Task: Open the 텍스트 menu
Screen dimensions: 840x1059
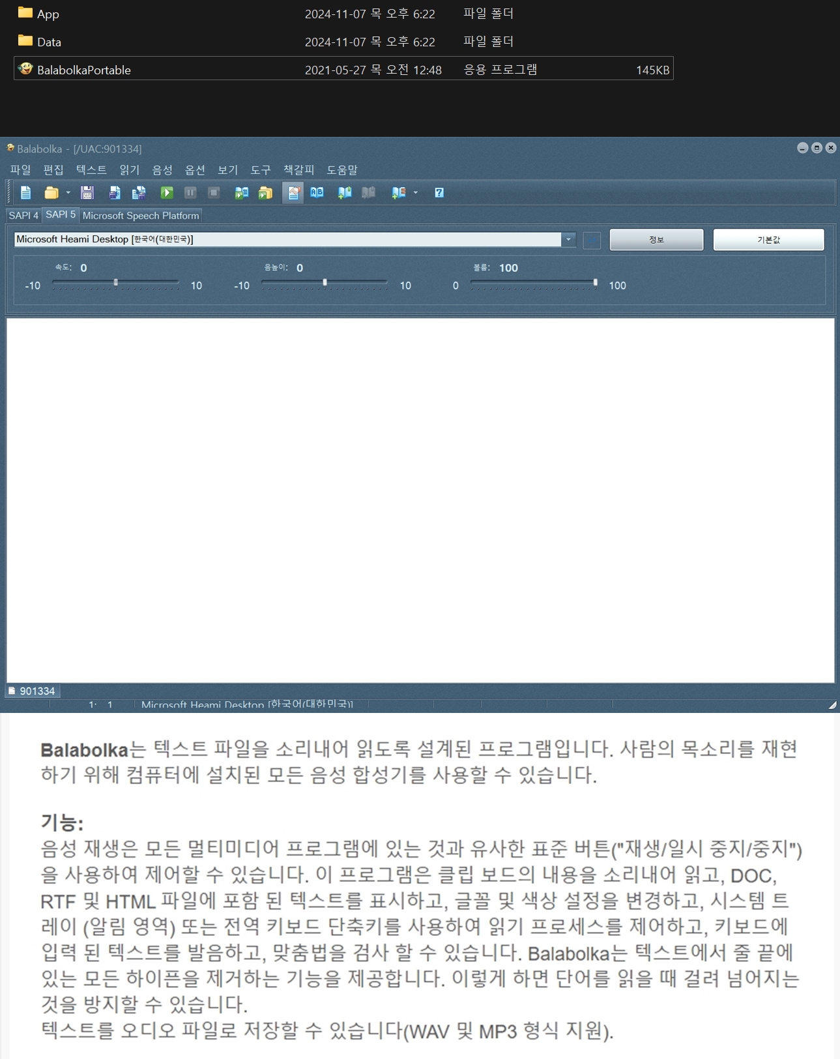Action: pyautogui.click(x=91, y=170)
